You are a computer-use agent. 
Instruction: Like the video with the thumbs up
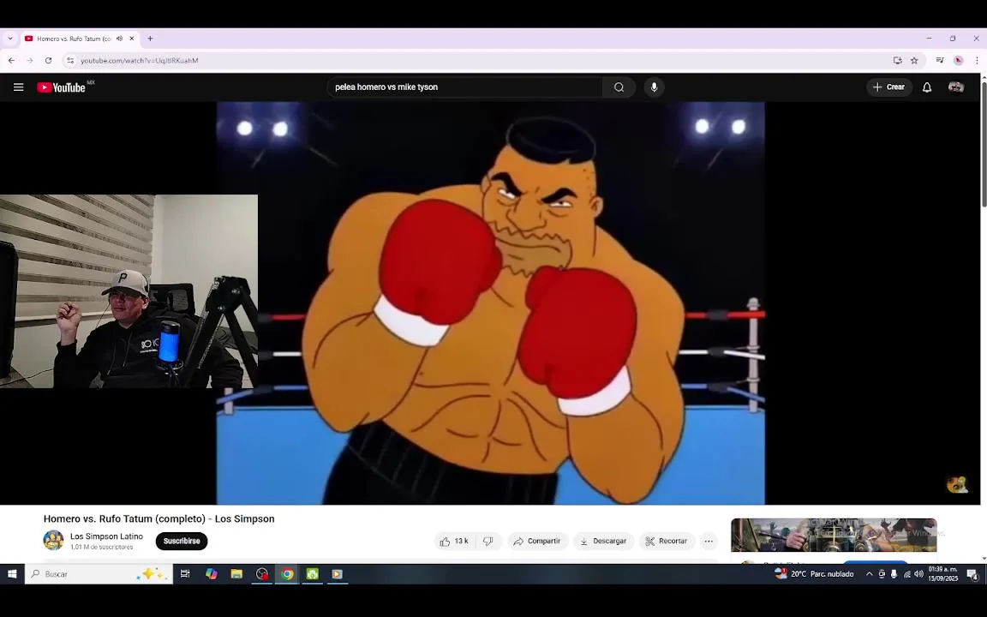click(456, 542)
